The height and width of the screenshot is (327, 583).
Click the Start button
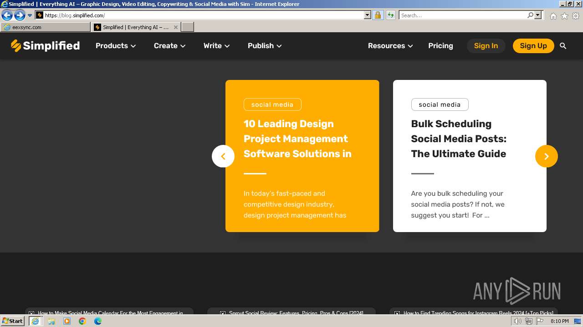(x=13, y=321)
